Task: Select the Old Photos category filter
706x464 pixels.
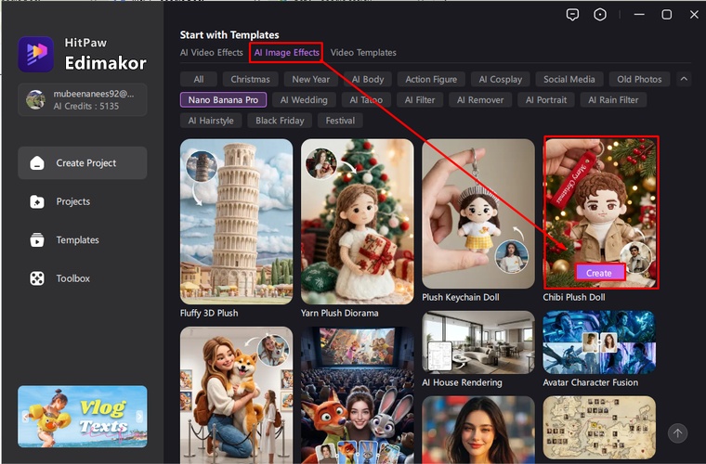Action: (639, 79)
